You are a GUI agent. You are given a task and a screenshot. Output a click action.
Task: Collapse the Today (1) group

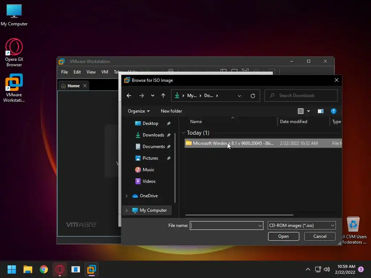coord(183,133)
